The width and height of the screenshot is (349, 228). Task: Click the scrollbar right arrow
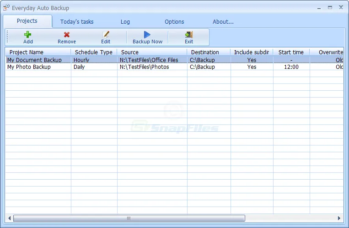click(339, 218)
